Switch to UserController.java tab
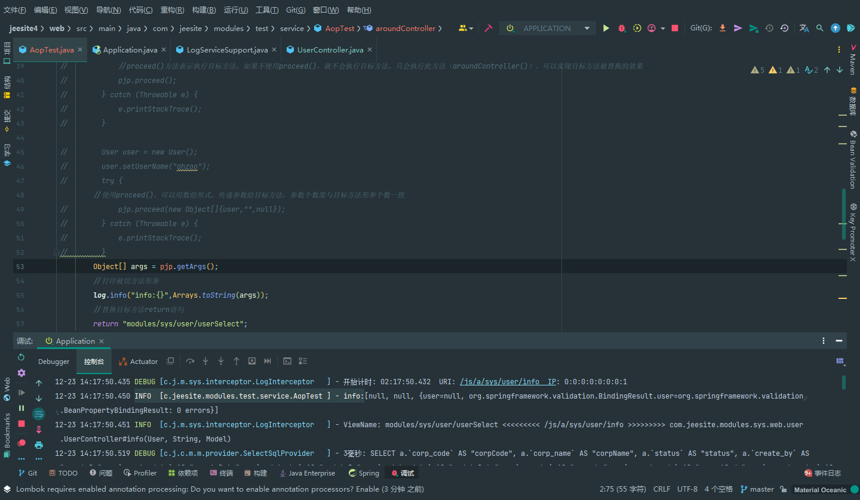The width and height of the screenshot is (860, 500). (x=329, y=50)
